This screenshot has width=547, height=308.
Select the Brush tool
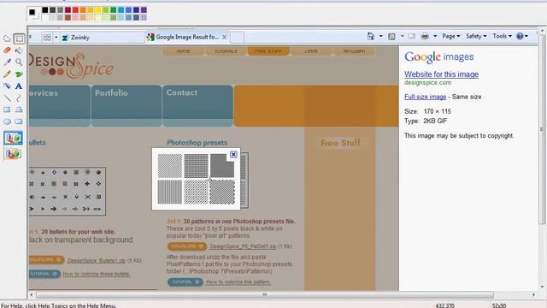[19, 74]
